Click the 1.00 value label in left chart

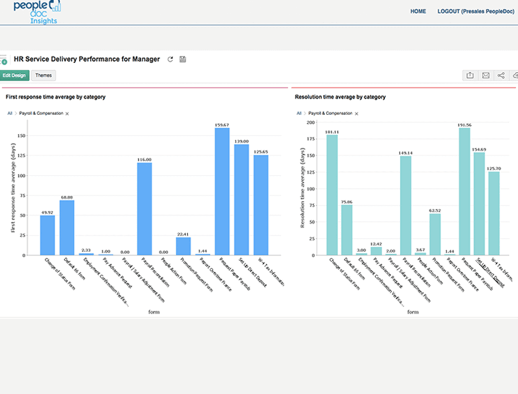point(106,251)
